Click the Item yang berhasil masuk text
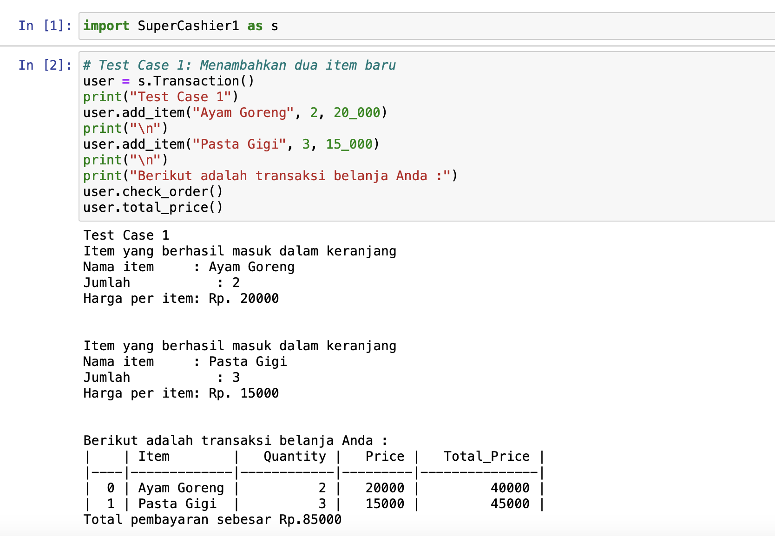Screen dimensions: 775x536 240,251
